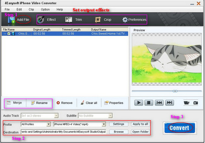The image size is (205, 143).
Task: Click the preview seek slider handle
Action: pos(175,91)
